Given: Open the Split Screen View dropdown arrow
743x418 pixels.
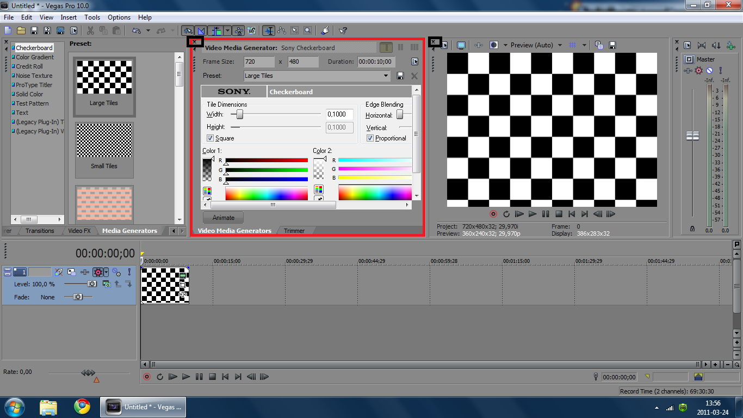Looking at the screenshot, I should tap(505, 45).
